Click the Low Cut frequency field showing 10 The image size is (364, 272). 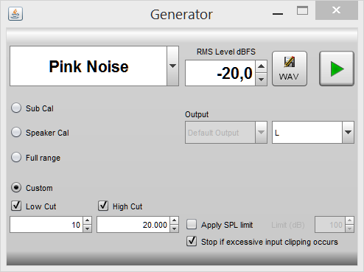46,225
